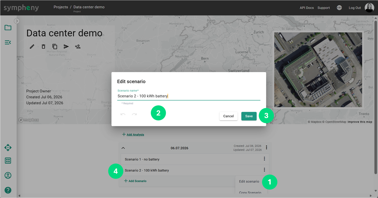This screenshot has height=198, width=378.
Task: Click the sympheny logo
Action: coord(21,8)
